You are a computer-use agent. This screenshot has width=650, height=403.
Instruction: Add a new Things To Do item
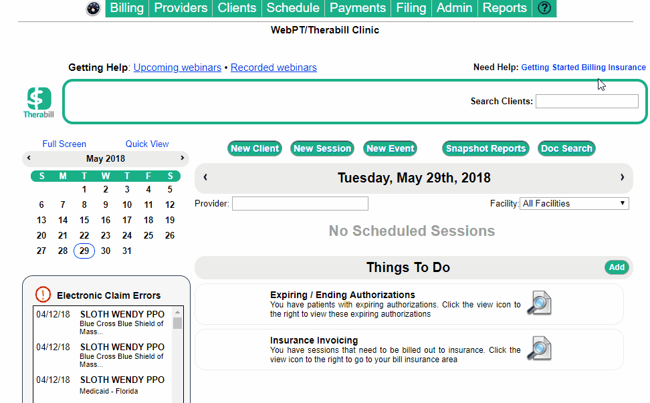pyautogui.click(x=617, y=267)
